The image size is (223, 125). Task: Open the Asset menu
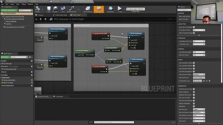pos(12,4)
